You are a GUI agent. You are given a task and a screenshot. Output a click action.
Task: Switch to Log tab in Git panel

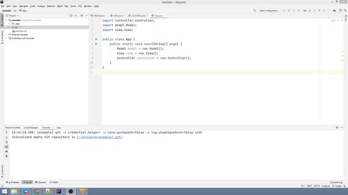pos(58,128)
